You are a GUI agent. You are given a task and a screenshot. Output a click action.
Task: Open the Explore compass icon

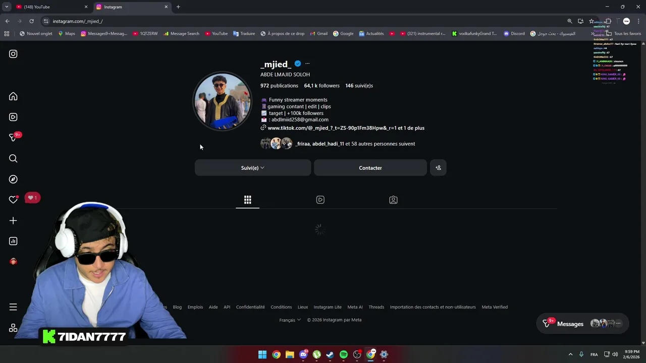click(13, 179)
